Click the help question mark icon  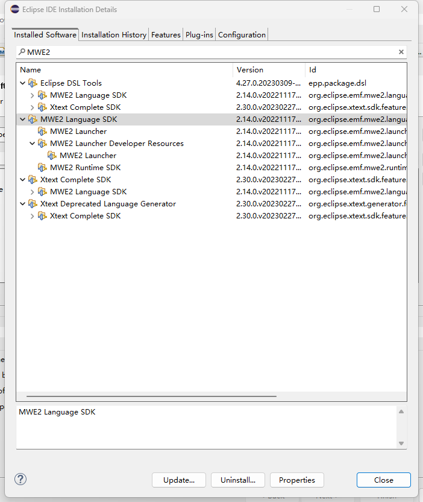click(x=20, y=479)
